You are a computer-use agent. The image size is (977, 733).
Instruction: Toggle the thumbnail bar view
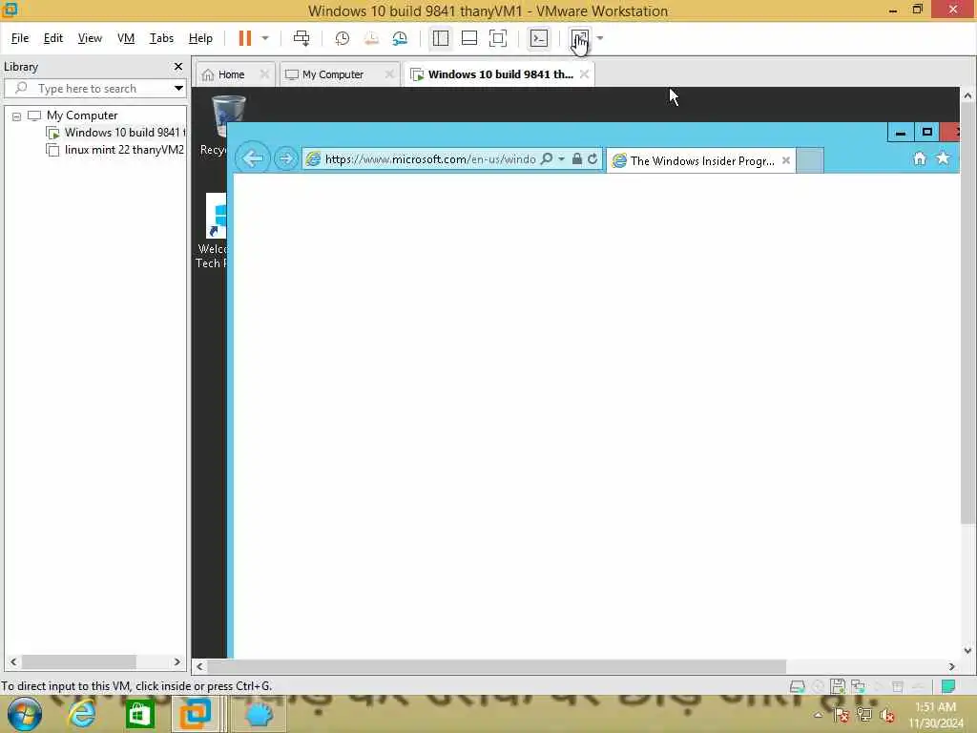469,38
